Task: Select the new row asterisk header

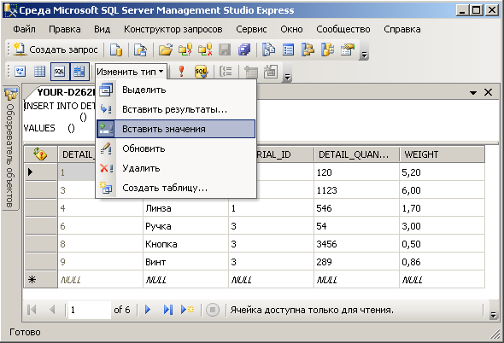Action: tap(41, 279)
